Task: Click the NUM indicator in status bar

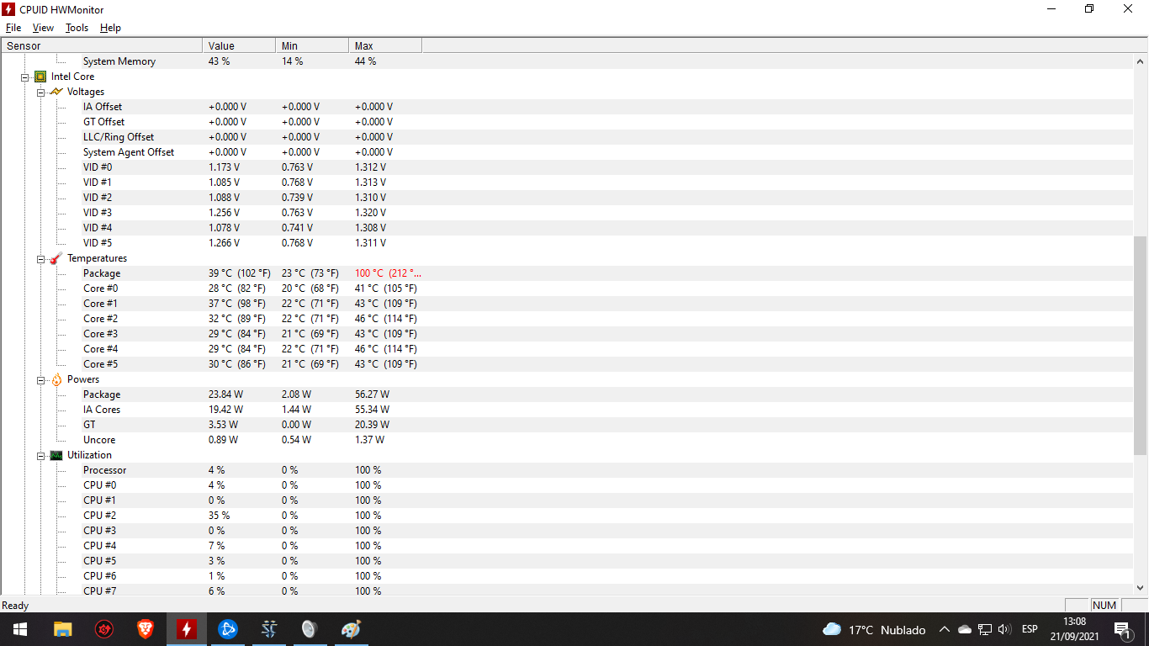Action: (x=1104, y=606)
